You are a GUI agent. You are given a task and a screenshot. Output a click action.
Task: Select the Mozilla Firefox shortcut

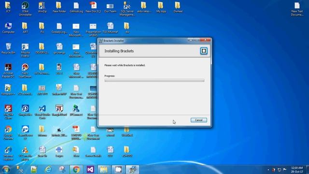point(25,50)
